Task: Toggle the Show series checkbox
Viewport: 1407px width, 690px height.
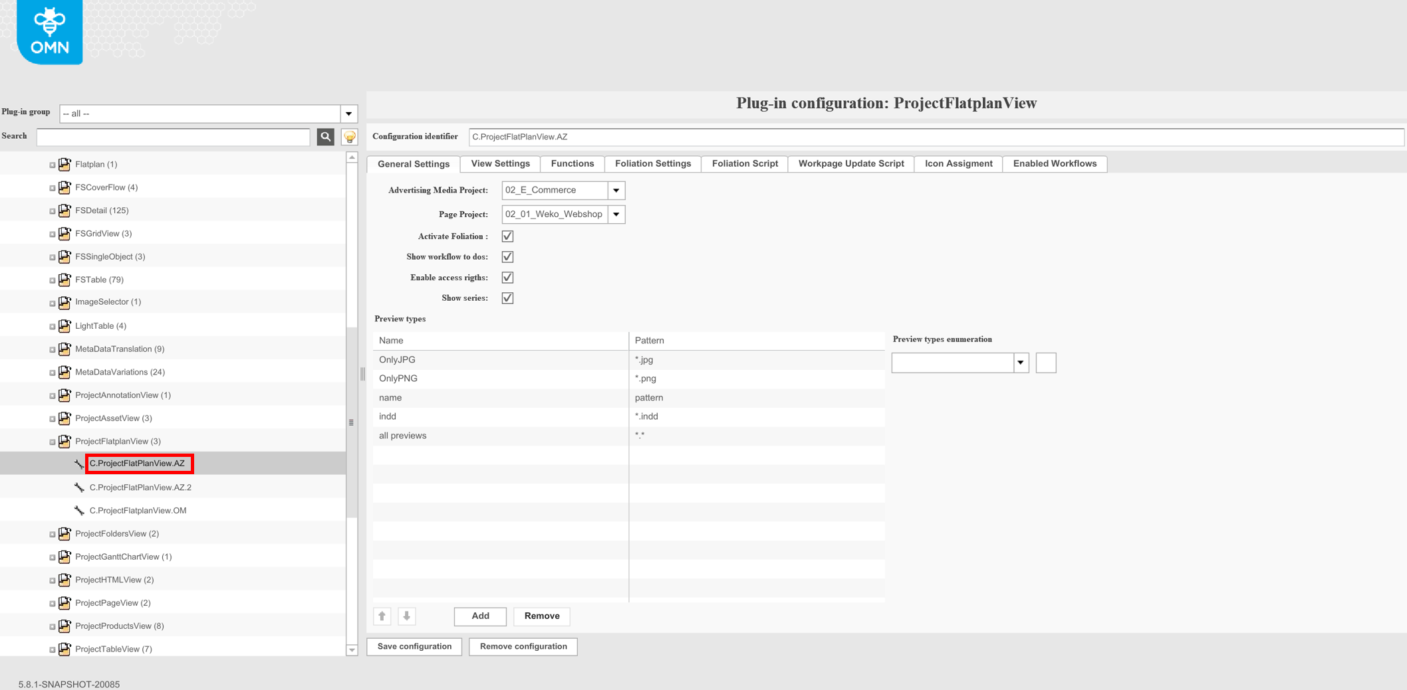Action: [507, 298]
